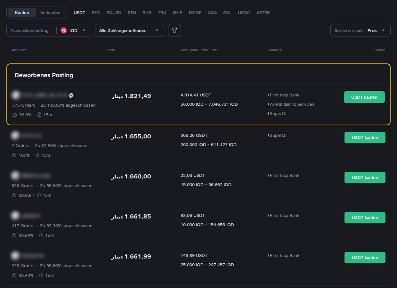Select the SHIB asset tab
The width and height of the screenshot is (397, 288).
177,12
